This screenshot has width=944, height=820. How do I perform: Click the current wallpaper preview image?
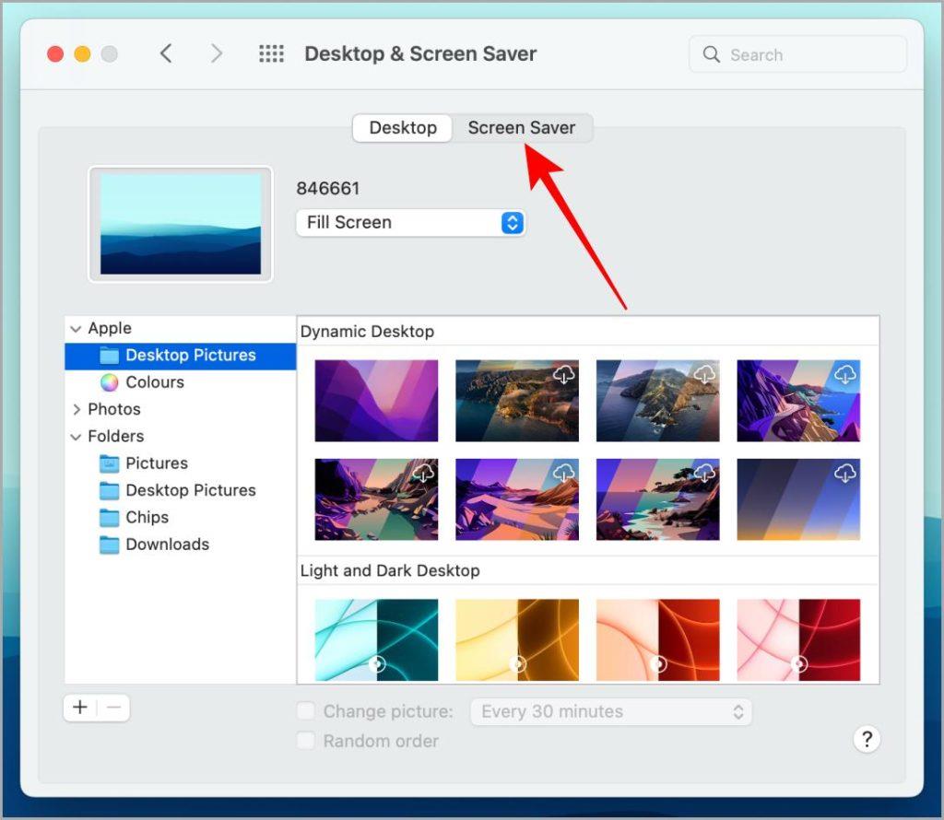(181, 224)
